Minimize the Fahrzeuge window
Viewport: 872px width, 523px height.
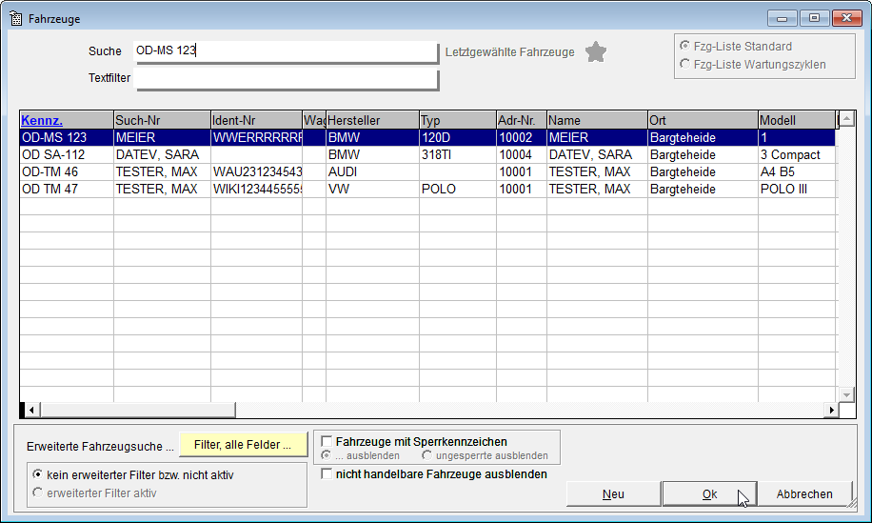[783, 18]
